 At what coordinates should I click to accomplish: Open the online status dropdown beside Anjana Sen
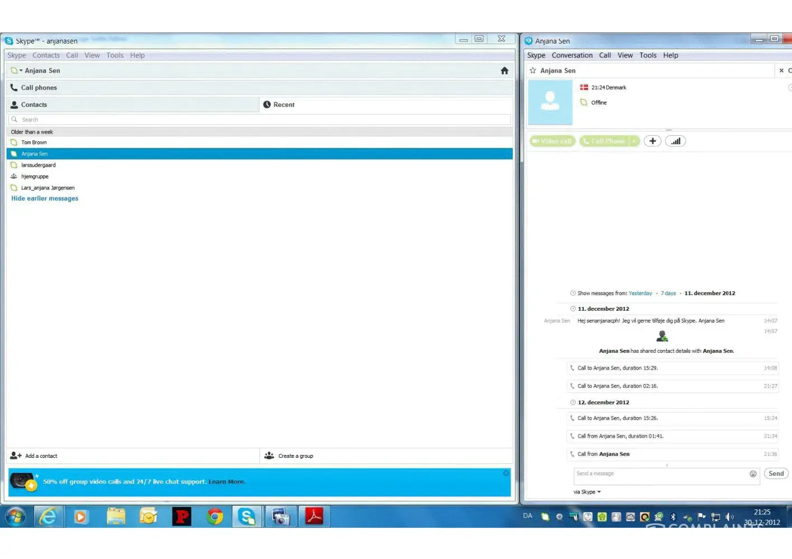point(17,70)
